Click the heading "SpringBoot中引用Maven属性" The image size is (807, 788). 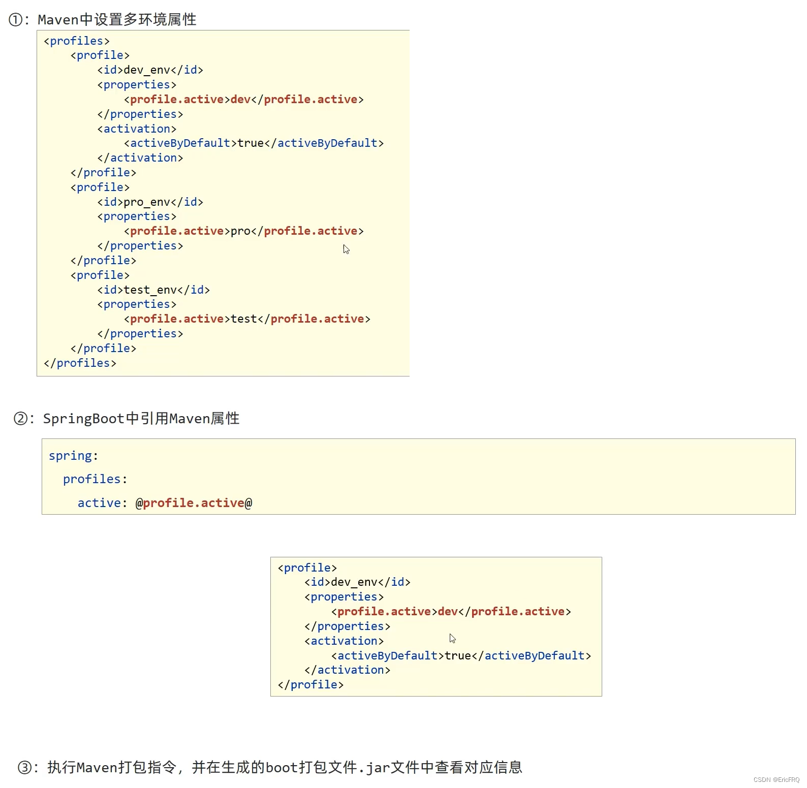pos(141,419)
